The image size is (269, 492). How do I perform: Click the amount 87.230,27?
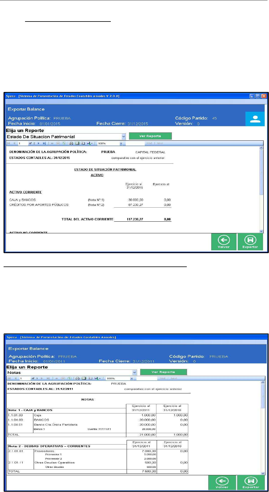[136, 205]
